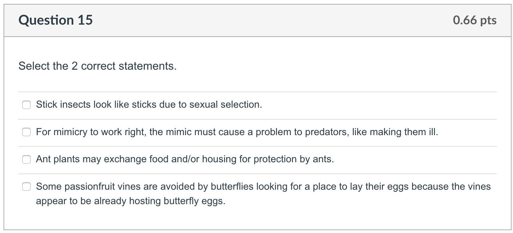
Task: Tick the mimicry predators statement checkbox
Action: coord(26,132)
